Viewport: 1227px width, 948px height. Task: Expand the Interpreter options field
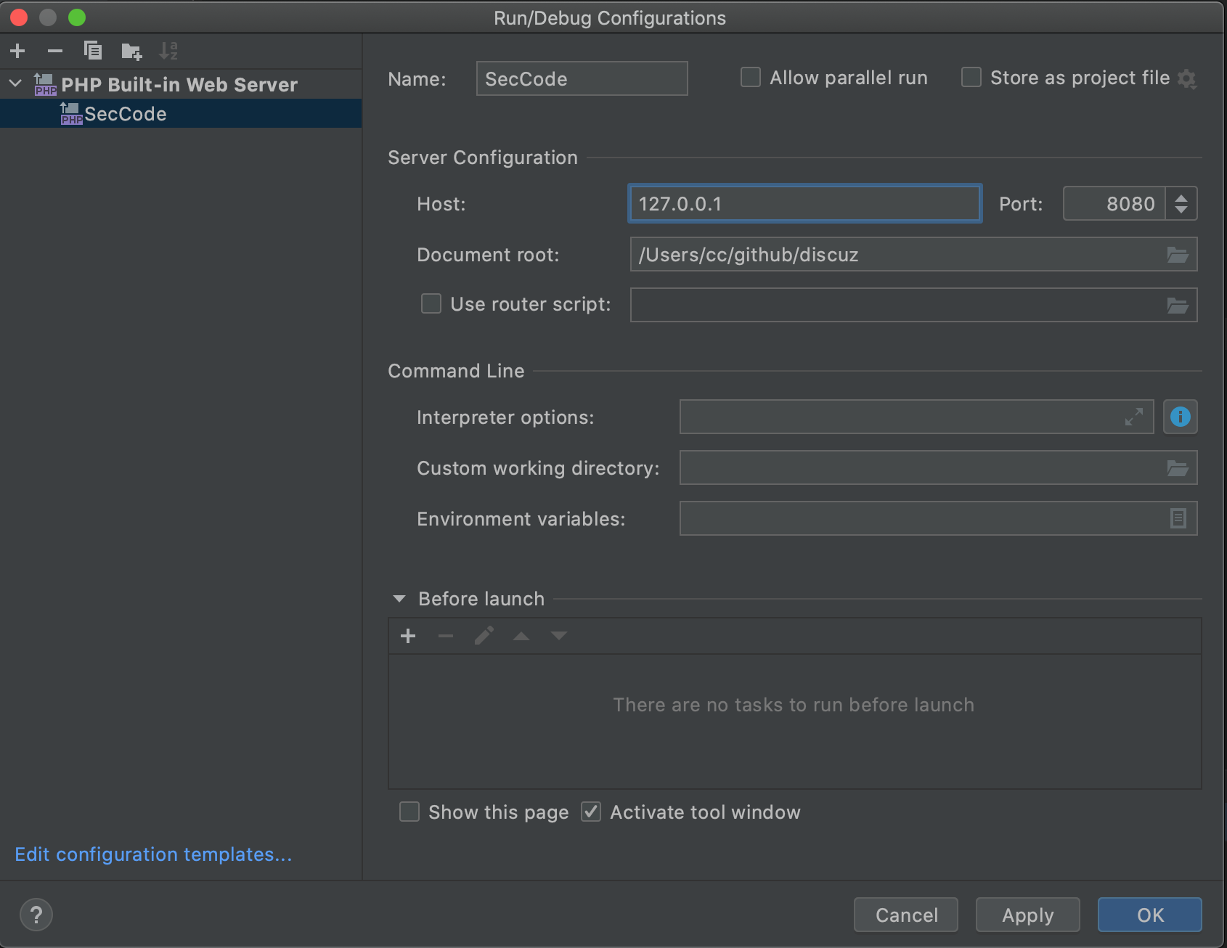tap(1134, 417)
